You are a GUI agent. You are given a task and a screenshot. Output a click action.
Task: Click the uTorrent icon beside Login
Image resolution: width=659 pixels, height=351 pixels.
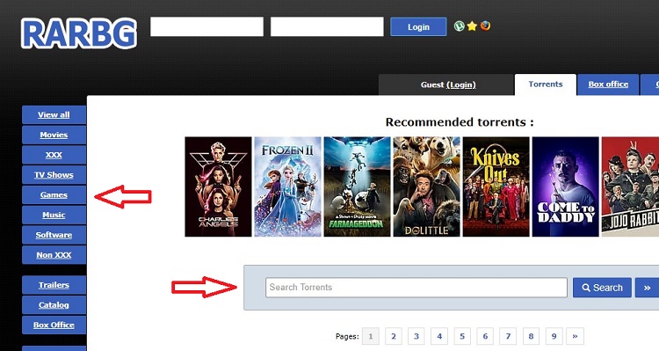460,26
